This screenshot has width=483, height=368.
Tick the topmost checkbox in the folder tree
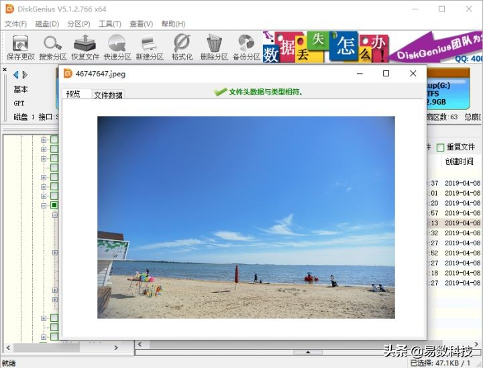54,139
